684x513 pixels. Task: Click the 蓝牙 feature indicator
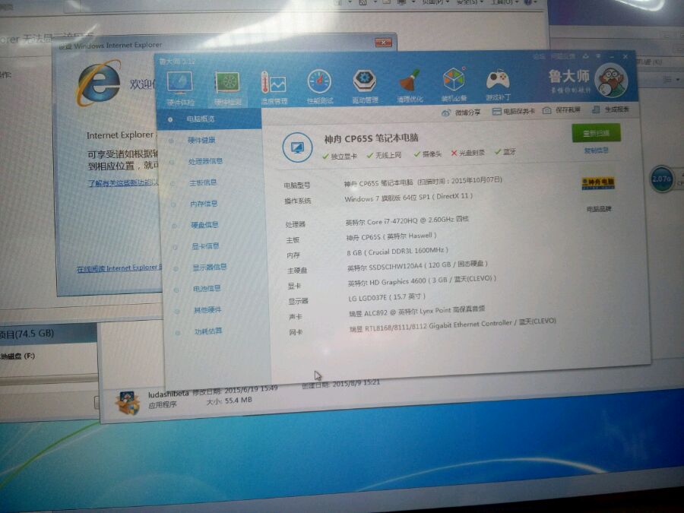505,152
